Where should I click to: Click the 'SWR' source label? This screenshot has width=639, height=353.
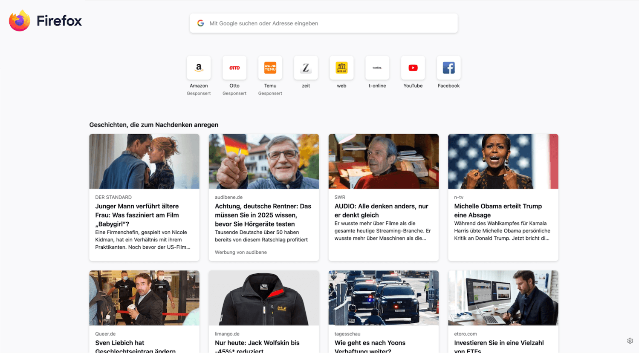(x=340, y=197)
